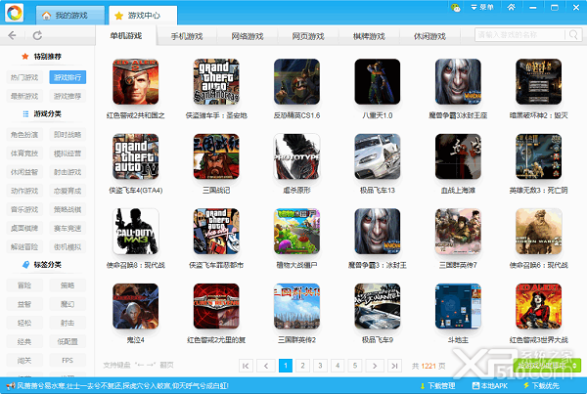The height and width of the screenshot is (394, 587).
Task: Open the 暗黑破坏神2 game icon
Action: [539, 81]
